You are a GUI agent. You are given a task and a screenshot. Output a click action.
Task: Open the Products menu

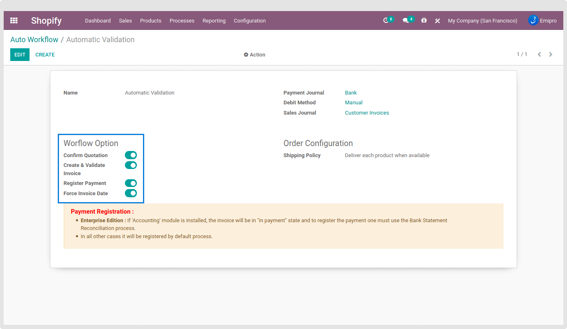pyautogui.click(x=150, y=21)
